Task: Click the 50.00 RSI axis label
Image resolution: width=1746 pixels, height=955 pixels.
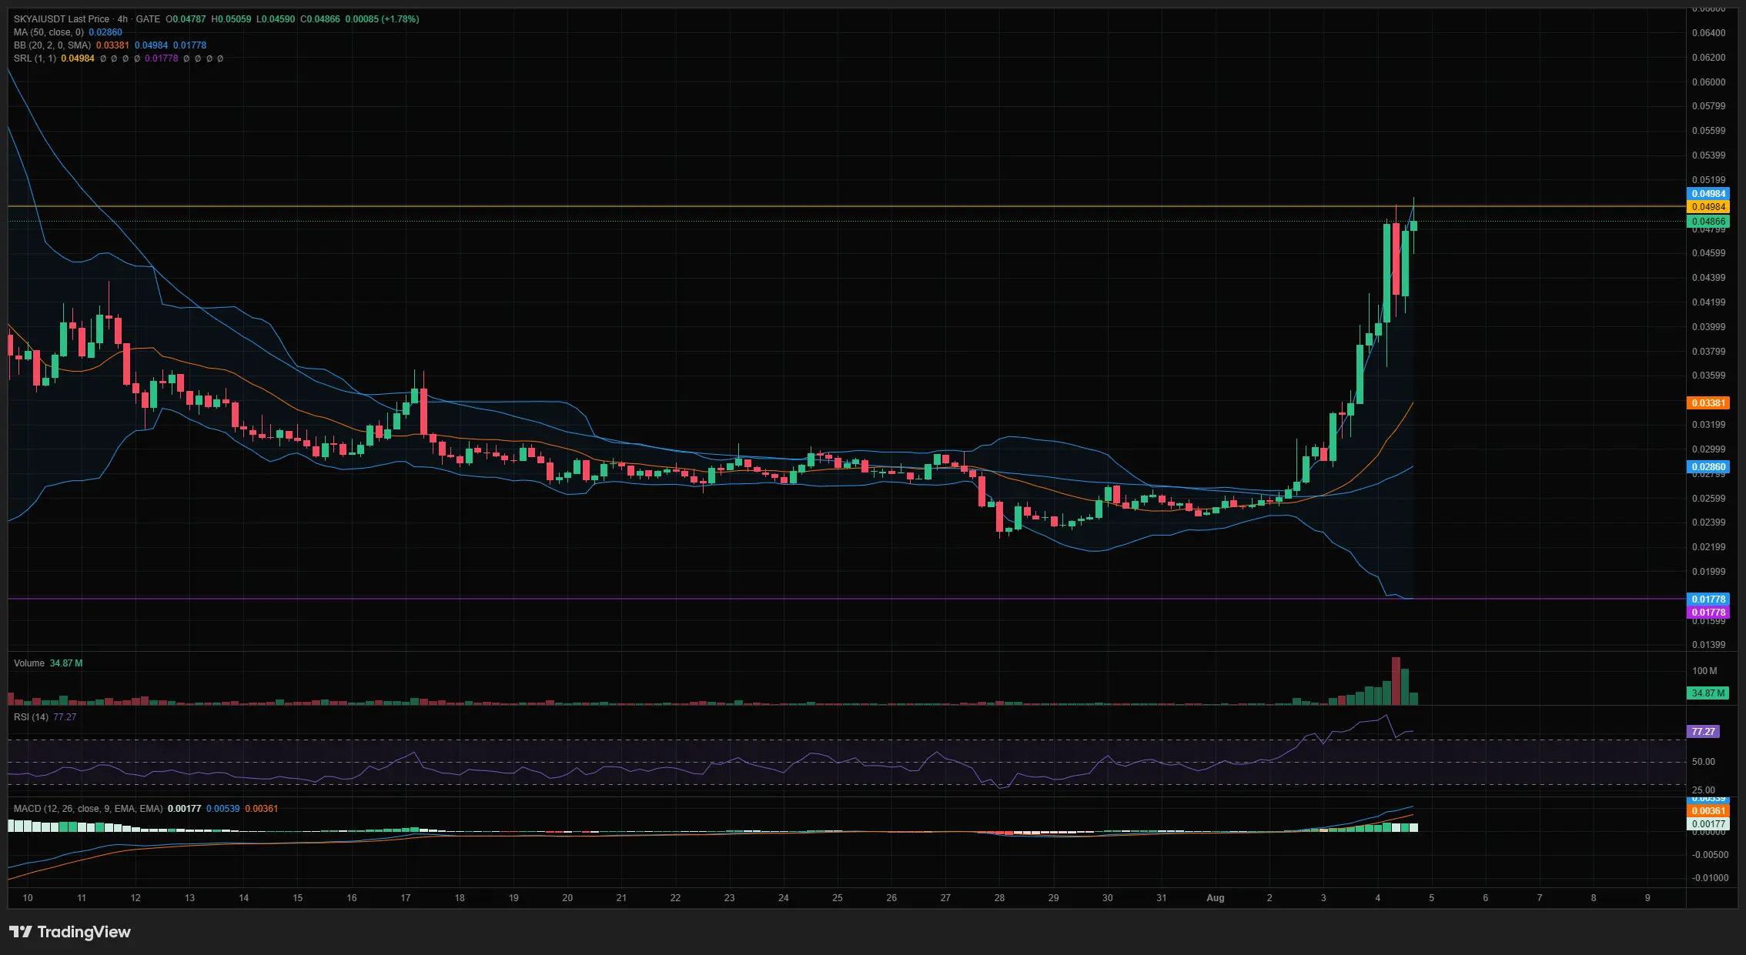Action: (x=1703, y=762)
